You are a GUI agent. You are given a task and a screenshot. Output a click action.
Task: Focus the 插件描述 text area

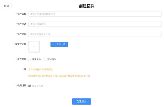[x=95, y=24]
